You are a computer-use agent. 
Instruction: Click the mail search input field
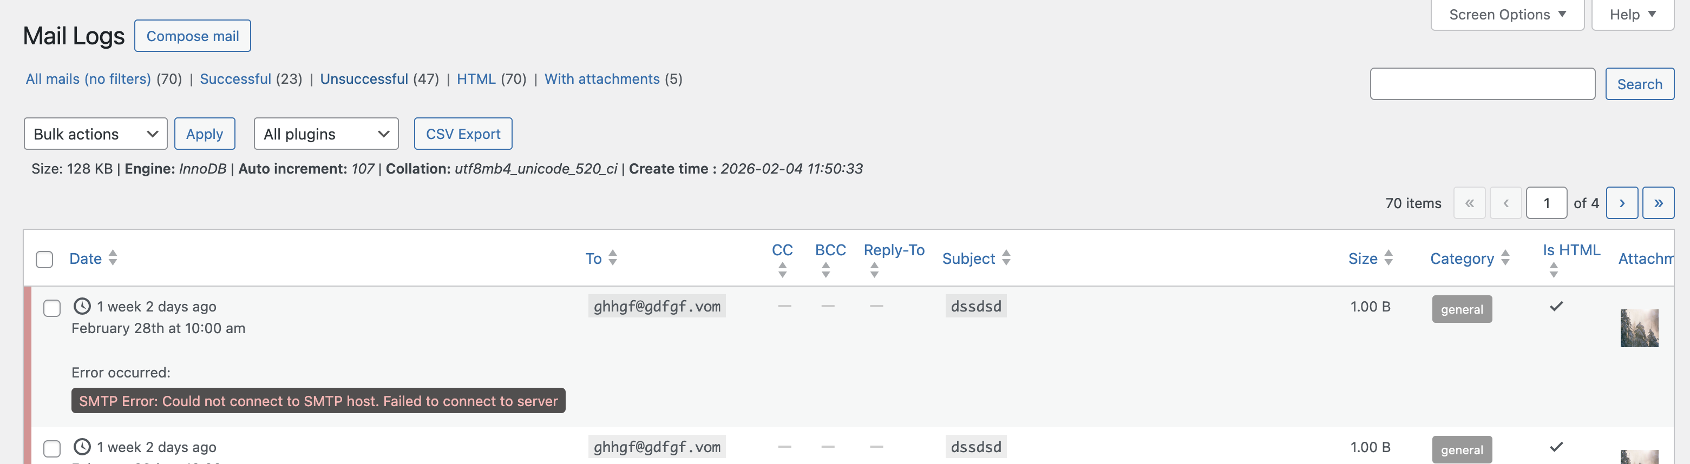(x=1482, y=84)
